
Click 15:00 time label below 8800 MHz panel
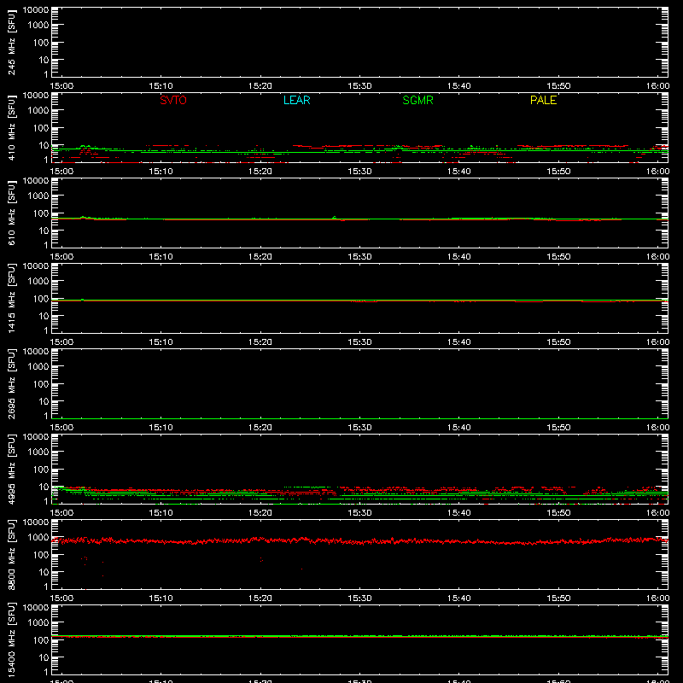click(61, 598)
